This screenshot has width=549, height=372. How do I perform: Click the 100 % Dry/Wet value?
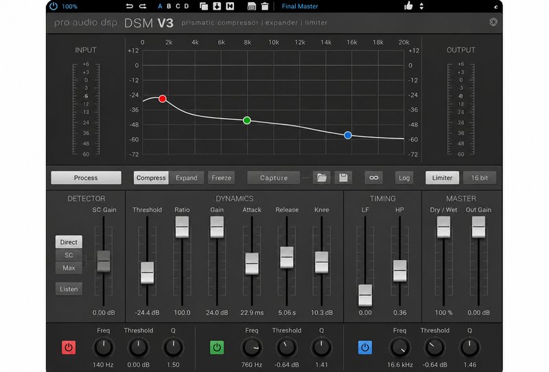pos(443,312)
